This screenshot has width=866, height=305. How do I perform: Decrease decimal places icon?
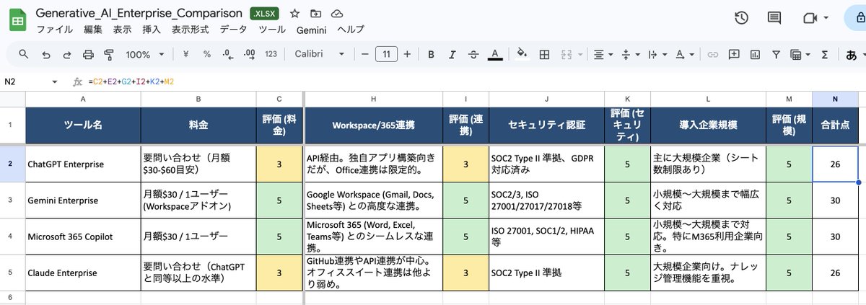pos(228,54)
